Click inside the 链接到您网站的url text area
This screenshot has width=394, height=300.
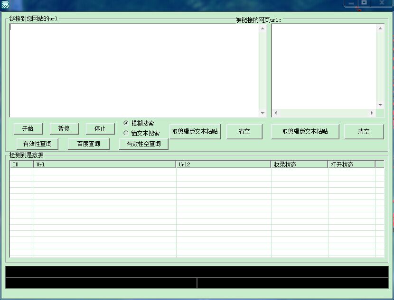point(133,69)
